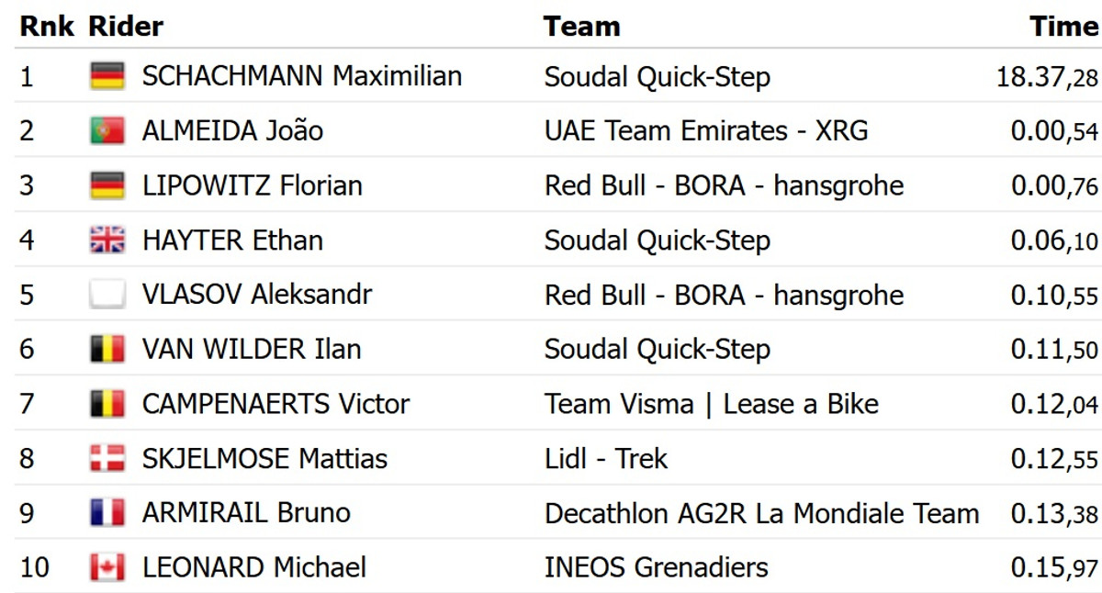The image size is (1102, 593).
Task: Click the Team column header
Action: click(581, 26)
